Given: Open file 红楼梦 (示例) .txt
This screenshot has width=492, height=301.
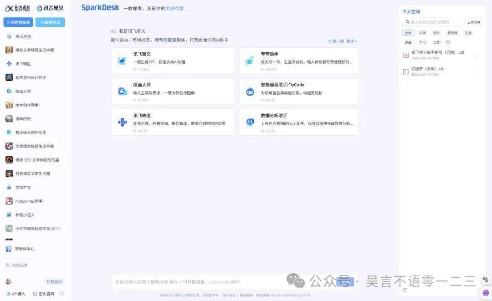Looking at the screenshot, I should click(x=427, y=69).
